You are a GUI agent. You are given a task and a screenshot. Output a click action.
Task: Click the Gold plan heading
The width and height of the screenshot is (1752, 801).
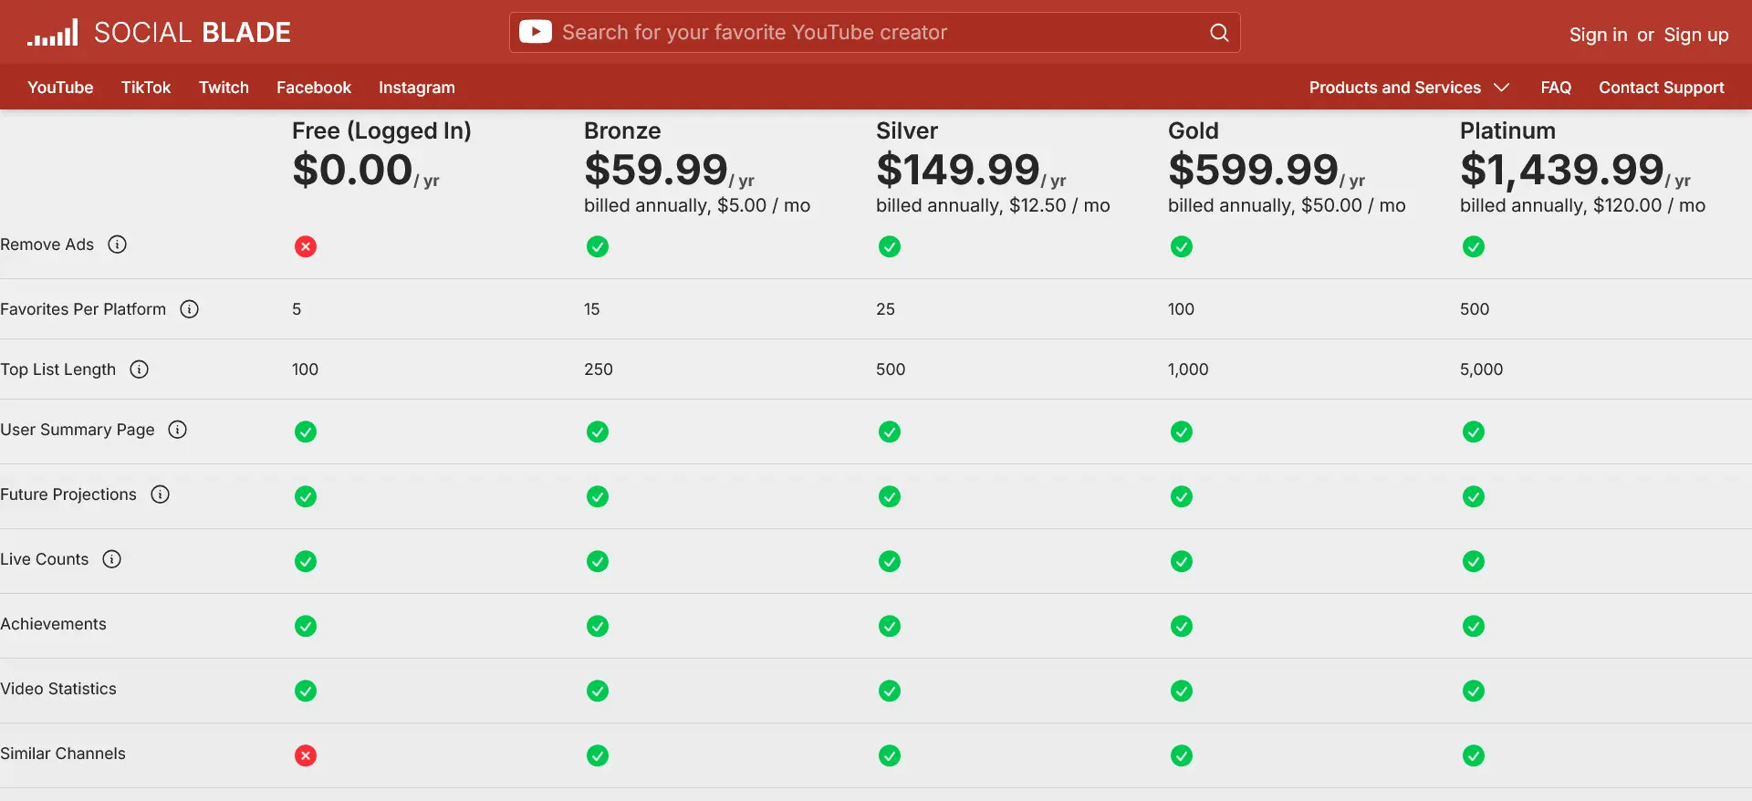coord(1194,130)
